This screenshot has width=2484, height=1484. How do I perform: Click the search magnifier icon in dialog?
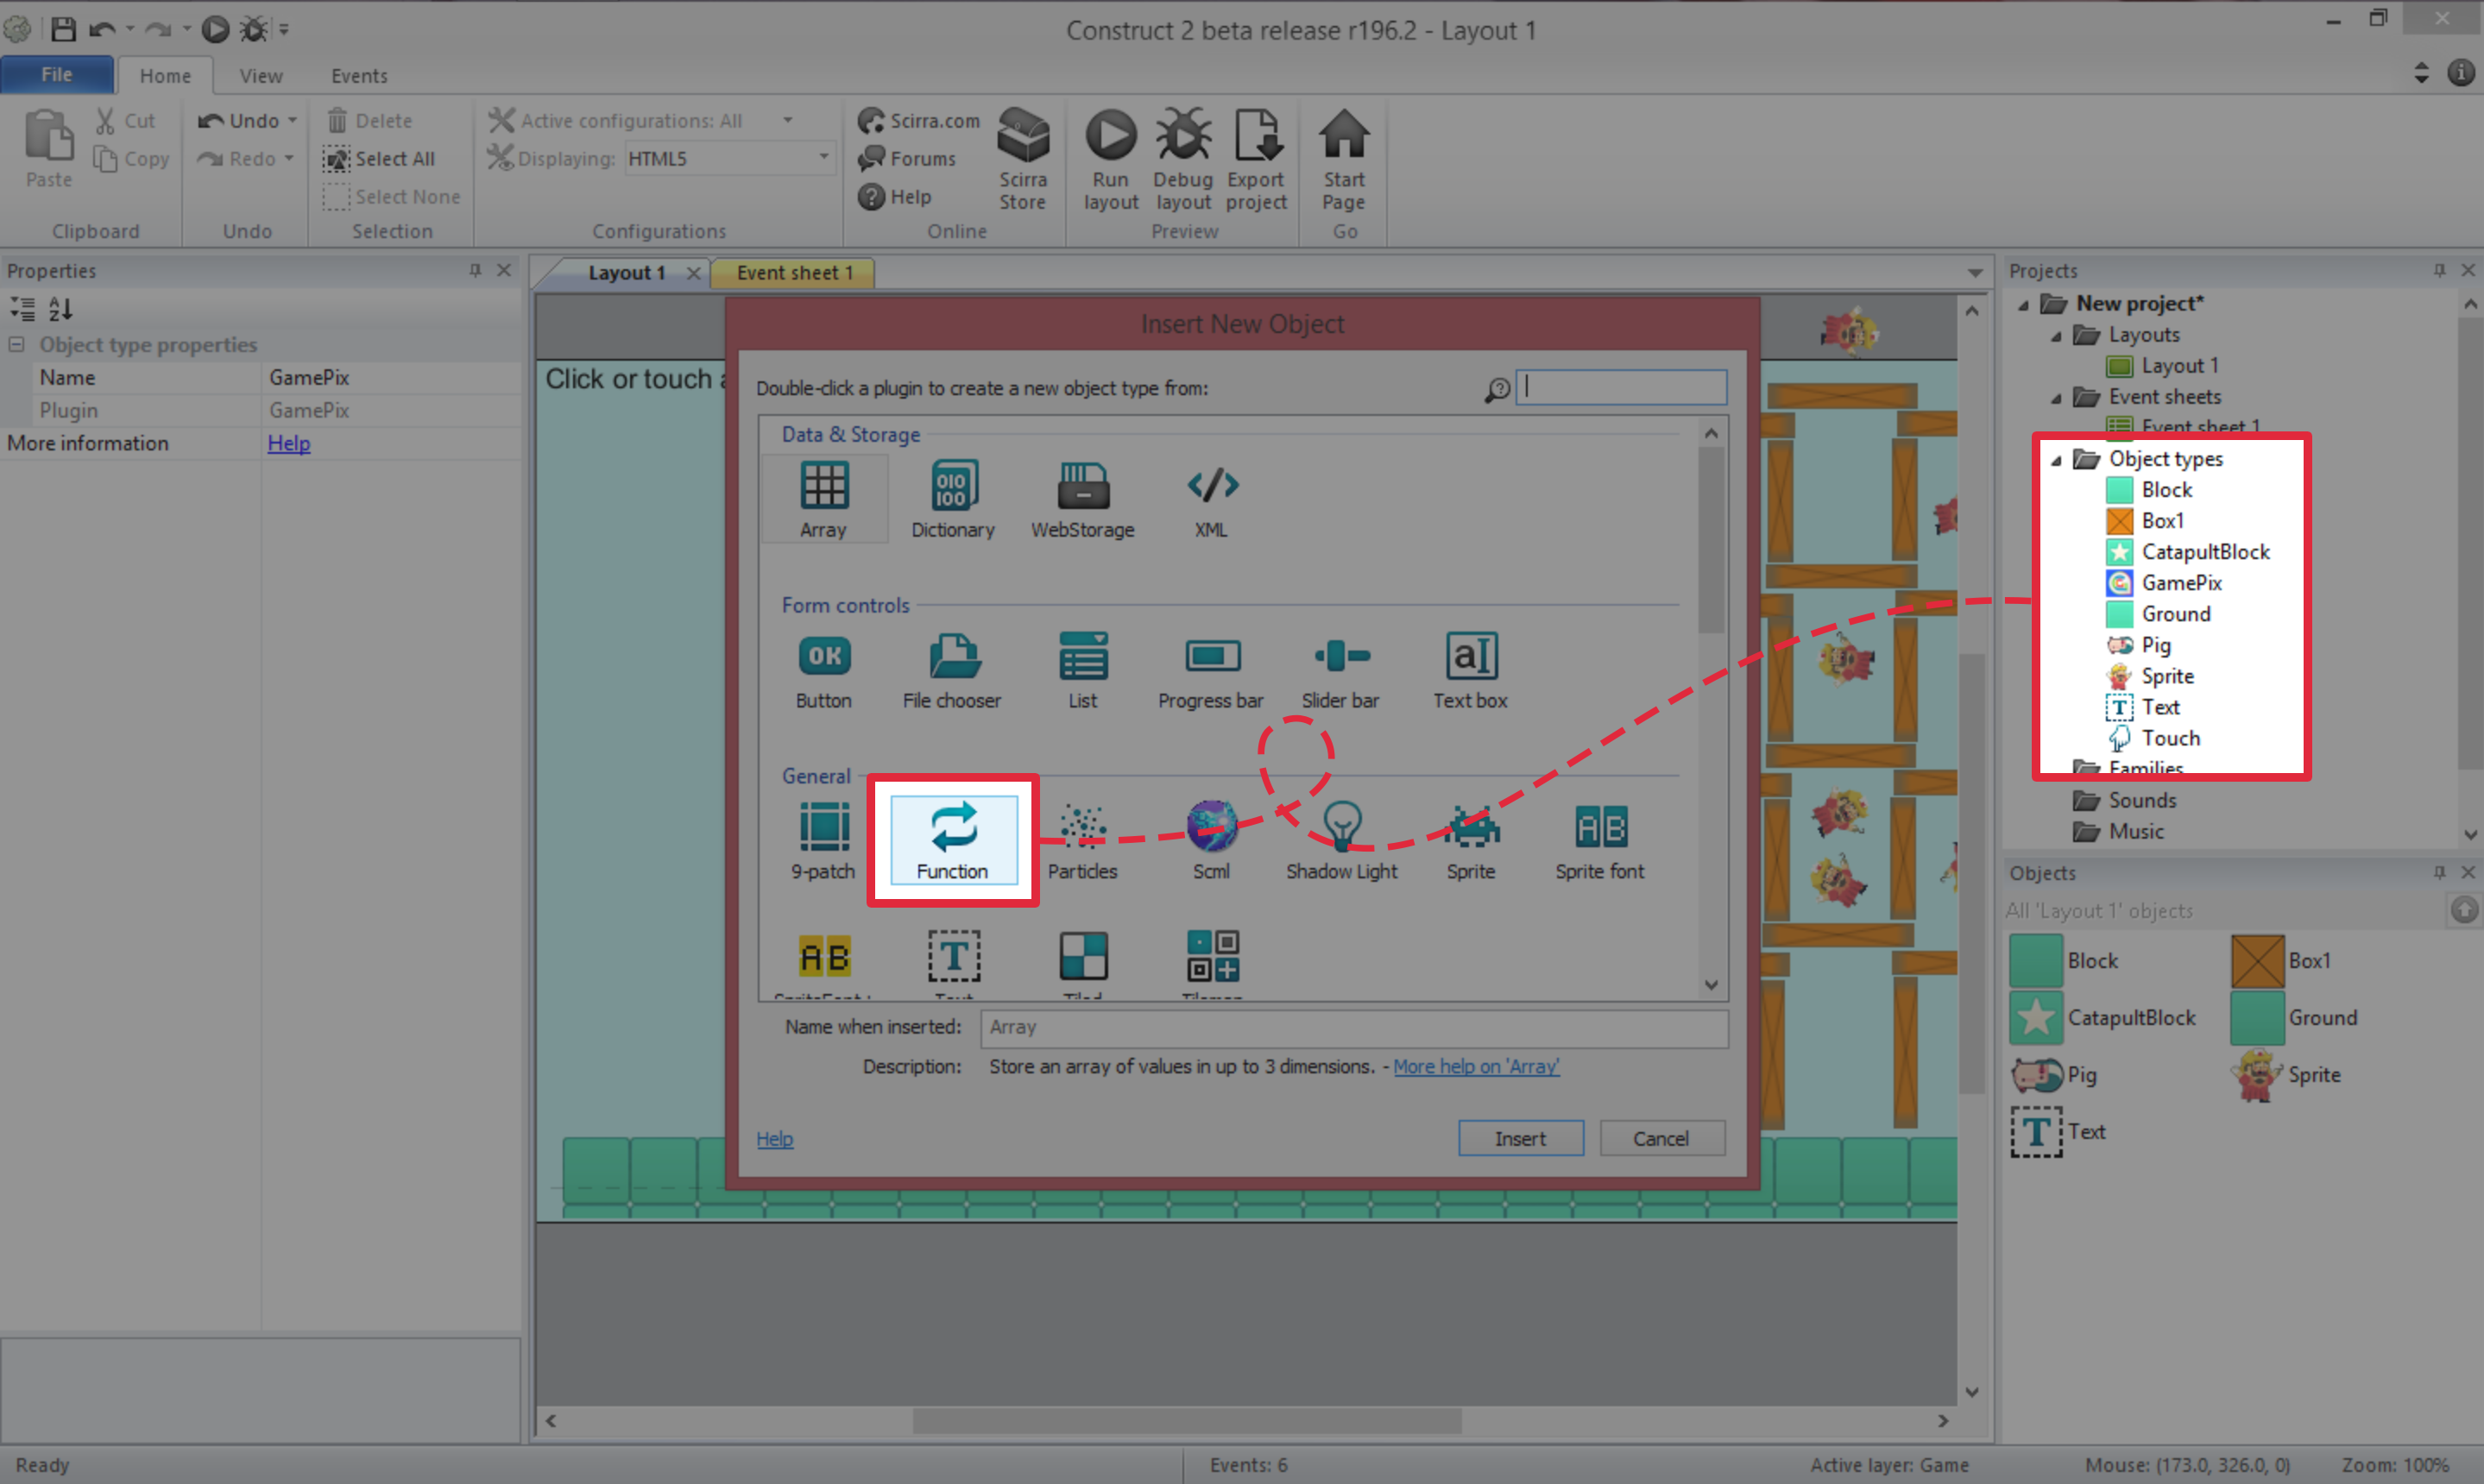coord(1497,389)
